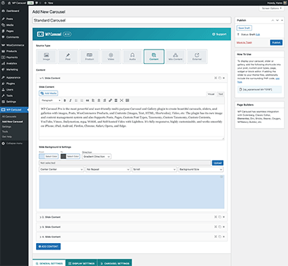Select the Video source type
Screen dimensions: 288x266
point(111,57)
